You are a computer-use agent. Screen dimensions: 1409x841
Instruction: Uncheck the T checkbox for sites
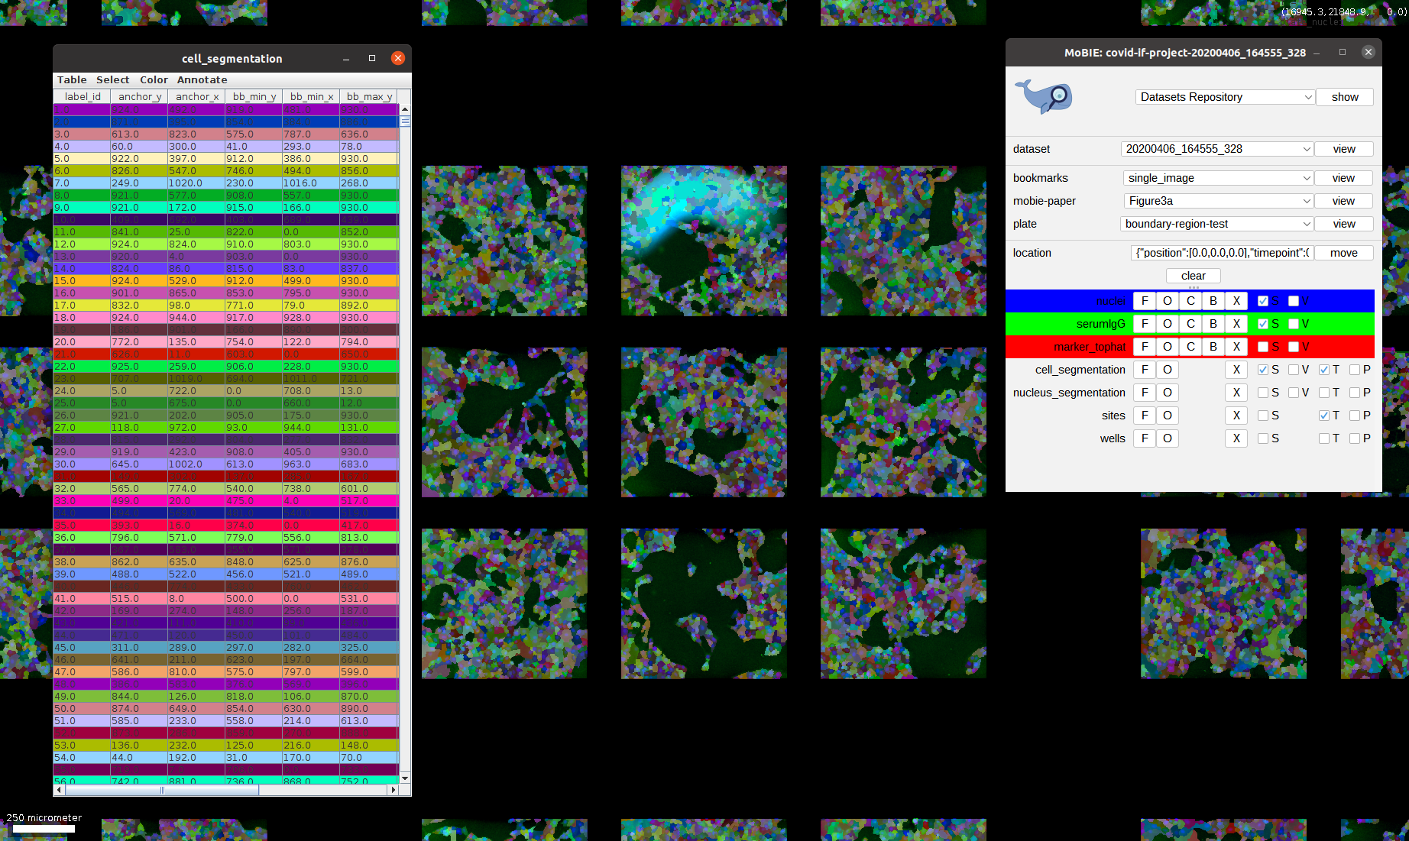click(x=1324, y=416)
